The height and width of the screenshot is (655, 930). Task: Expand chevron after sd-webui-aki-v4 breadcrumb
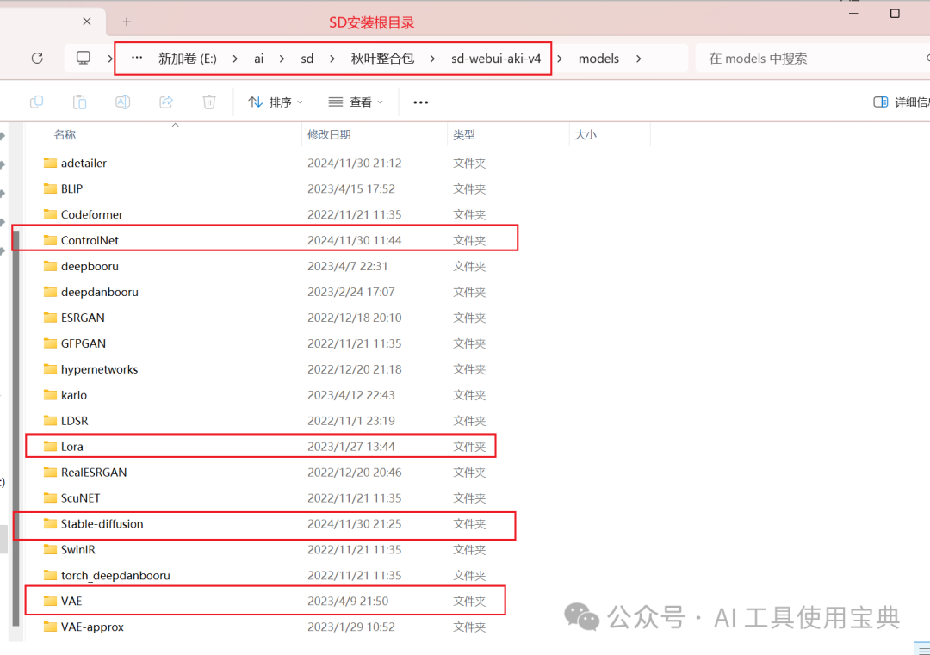[560, 59]
